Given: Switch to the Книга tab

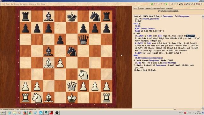Looking at the screenshot, I should [x=163, y=8].
